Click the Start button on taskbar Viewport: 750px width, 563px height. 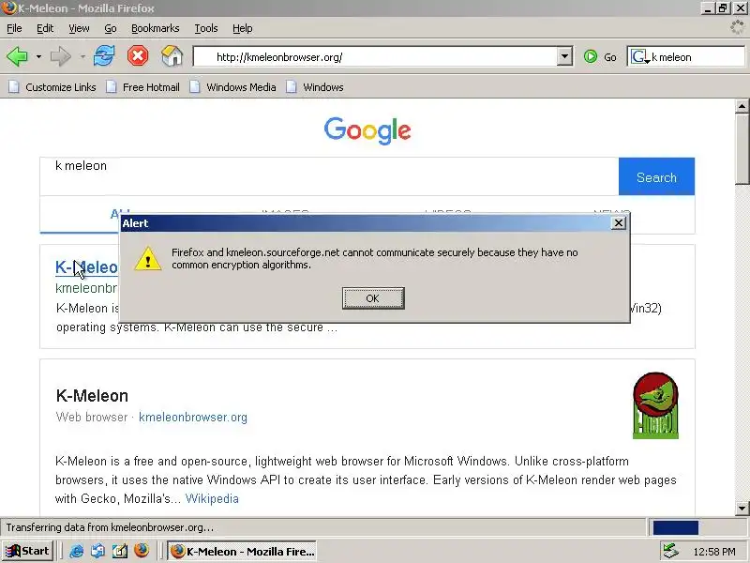coord(27,551)
